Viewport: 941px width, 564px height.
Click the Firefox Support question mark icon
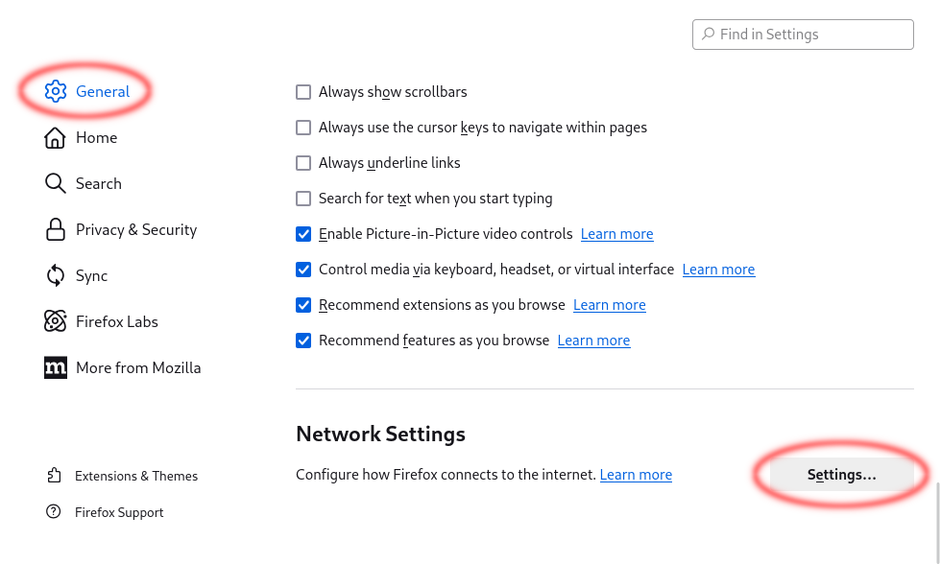(54, 511)
